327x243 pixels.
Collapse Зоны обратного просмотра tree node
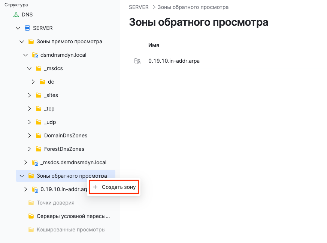coord(22,176)
